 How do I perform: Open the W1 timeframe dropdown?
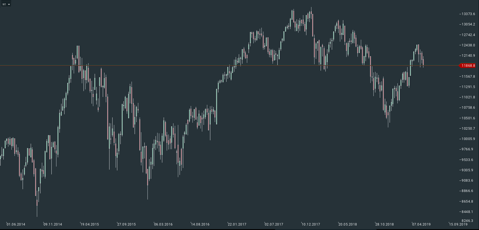(x=6, y=4)
